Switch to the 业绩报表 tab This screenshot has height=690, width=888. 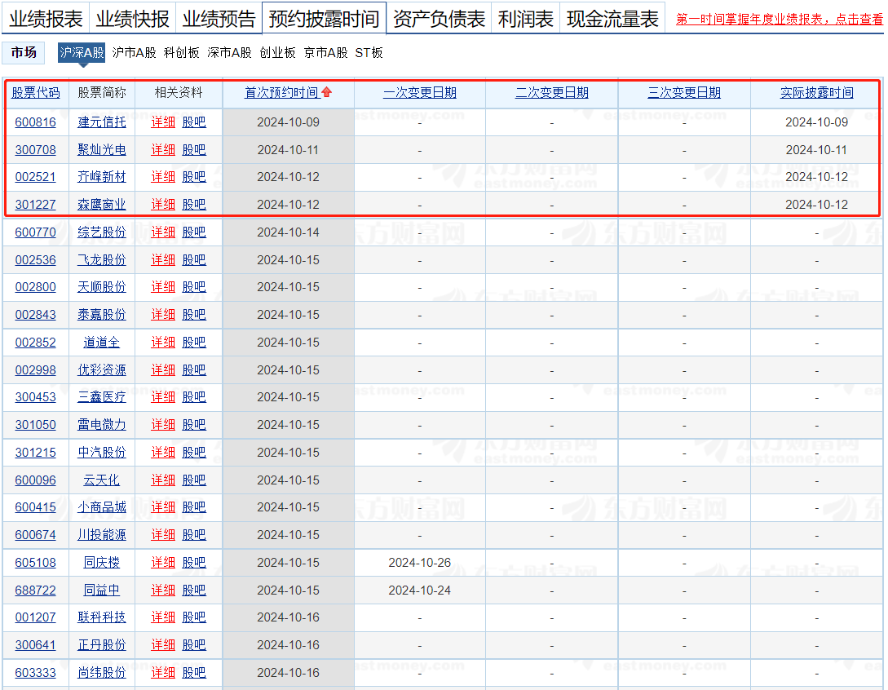(x=43, y=18)
